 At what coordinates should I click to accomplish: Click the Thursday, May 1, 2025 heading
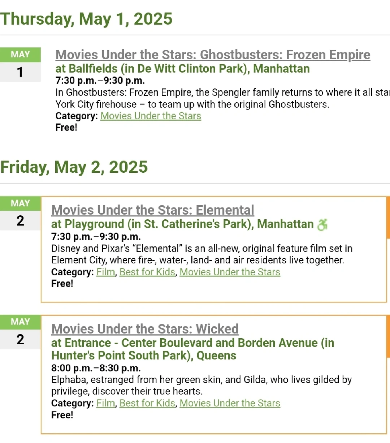click(x=86, y=19)
